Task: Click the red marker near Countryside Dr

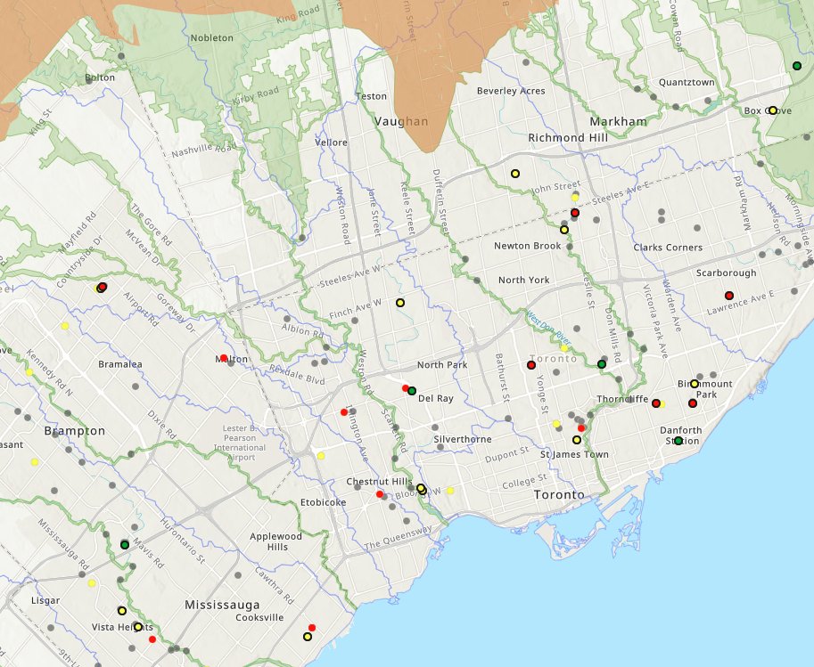Action: [103, 286]
